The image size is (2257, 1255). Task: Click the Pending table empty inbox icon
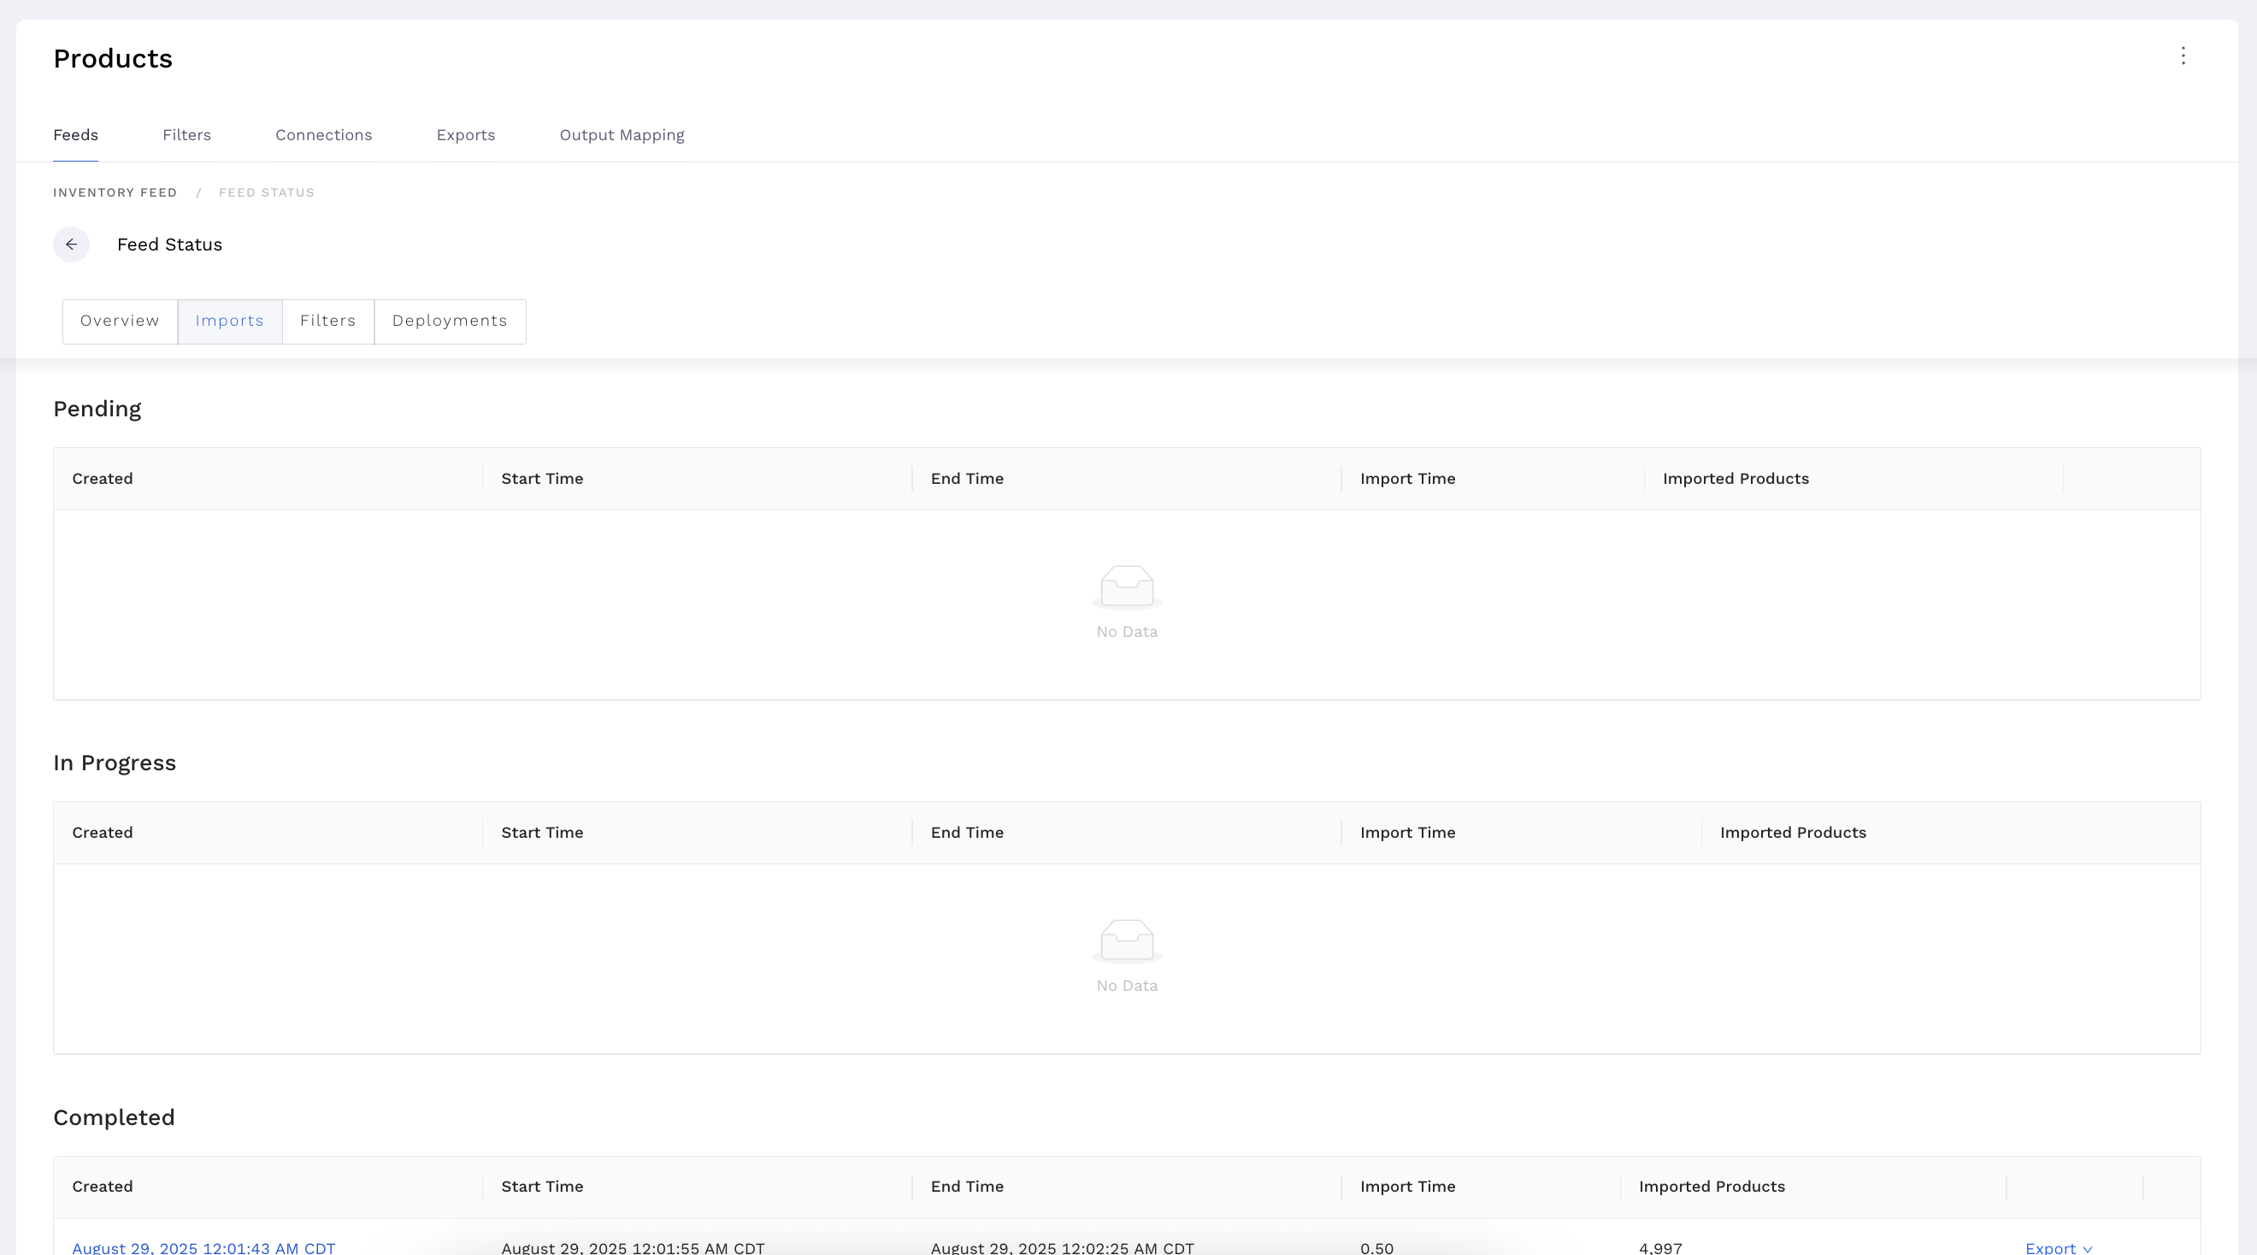[x=1127, y=586]
